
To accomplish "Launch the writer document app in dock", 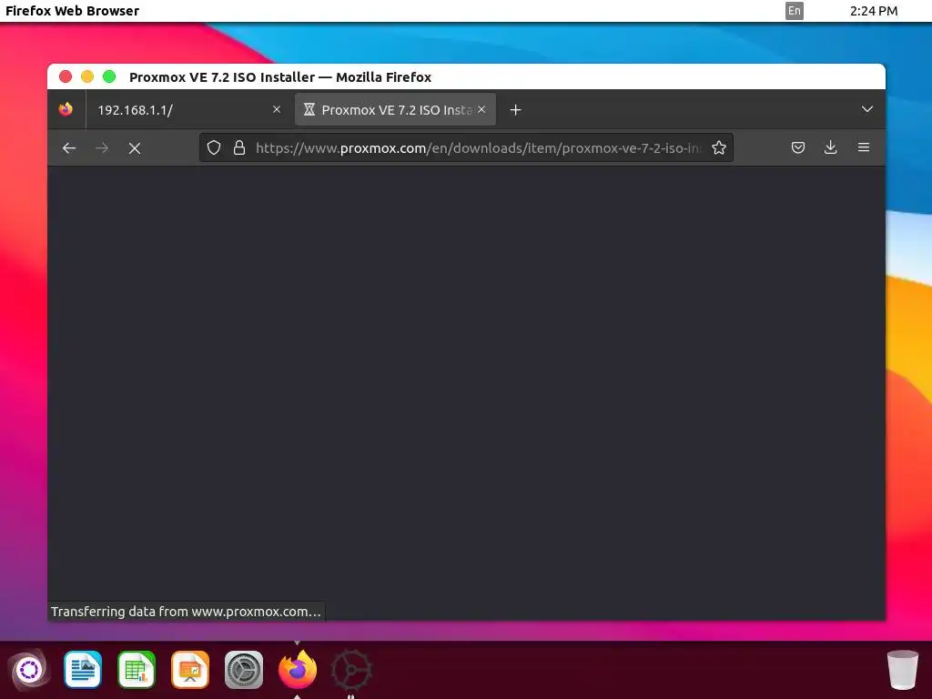I will pos(83,669).
